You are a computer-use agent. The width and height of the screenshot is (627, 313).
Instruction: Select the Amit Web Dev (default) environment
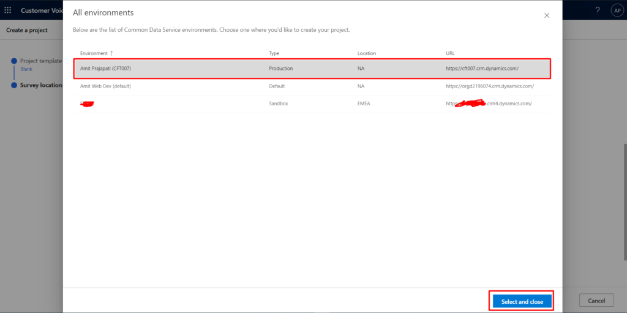312,86
